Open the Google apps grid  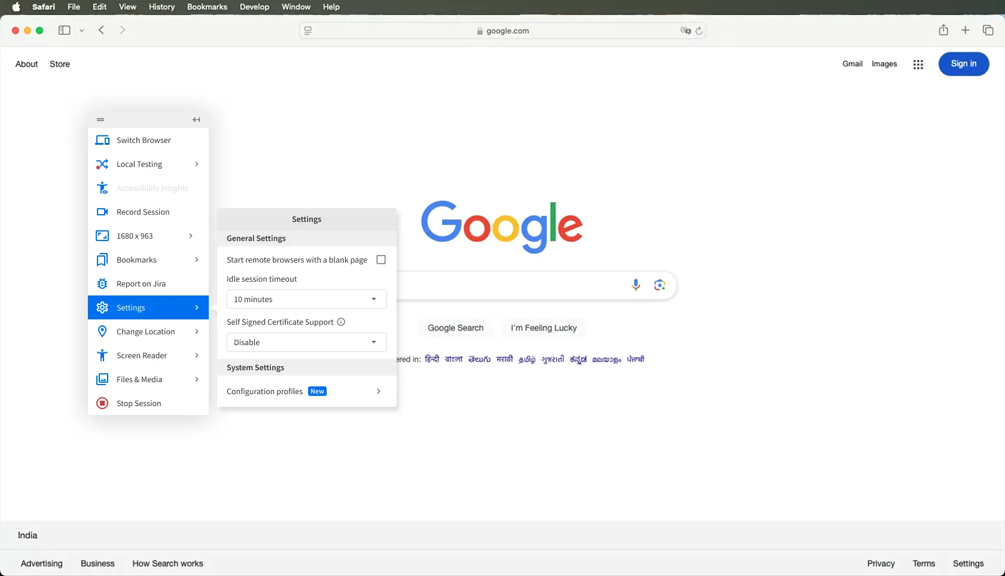pyautogui.click(x=918, y=64)
